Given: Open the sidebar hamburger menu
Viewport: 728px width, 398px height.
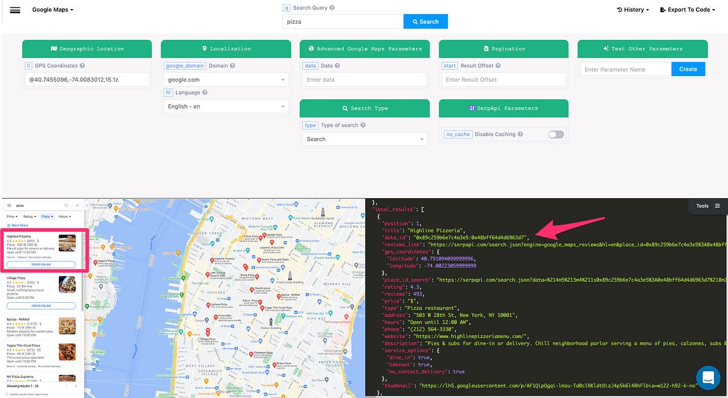Looking at the screenshot, I should pos(15,9).
